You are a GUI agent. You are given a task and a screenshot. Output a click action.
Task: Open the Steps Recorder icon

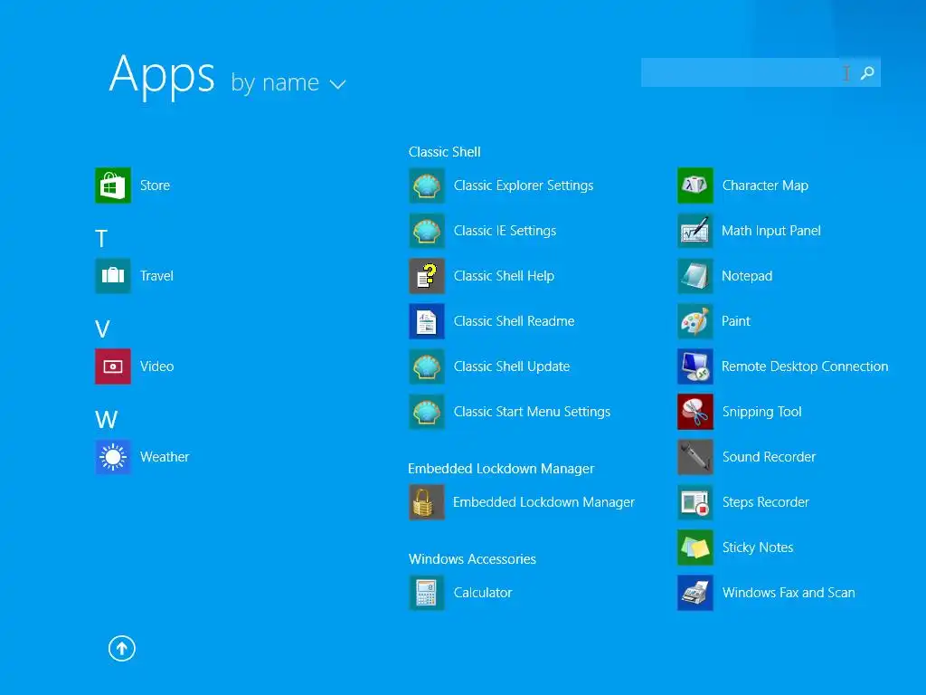(695, 501)
